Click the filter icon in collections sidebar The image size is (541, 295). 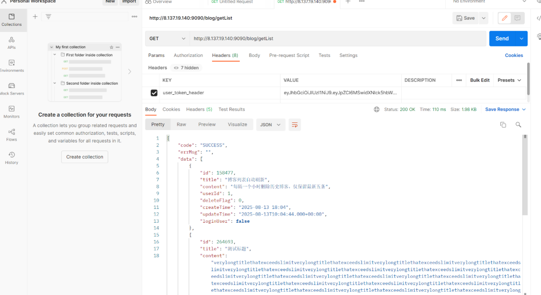[x=48, y=17]
